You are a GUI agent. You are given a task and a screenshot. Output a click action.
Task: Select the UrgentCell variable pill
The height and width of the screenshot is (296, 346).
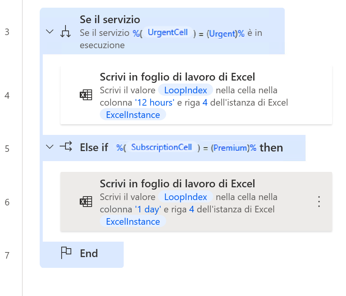click(x=168, y=33)
